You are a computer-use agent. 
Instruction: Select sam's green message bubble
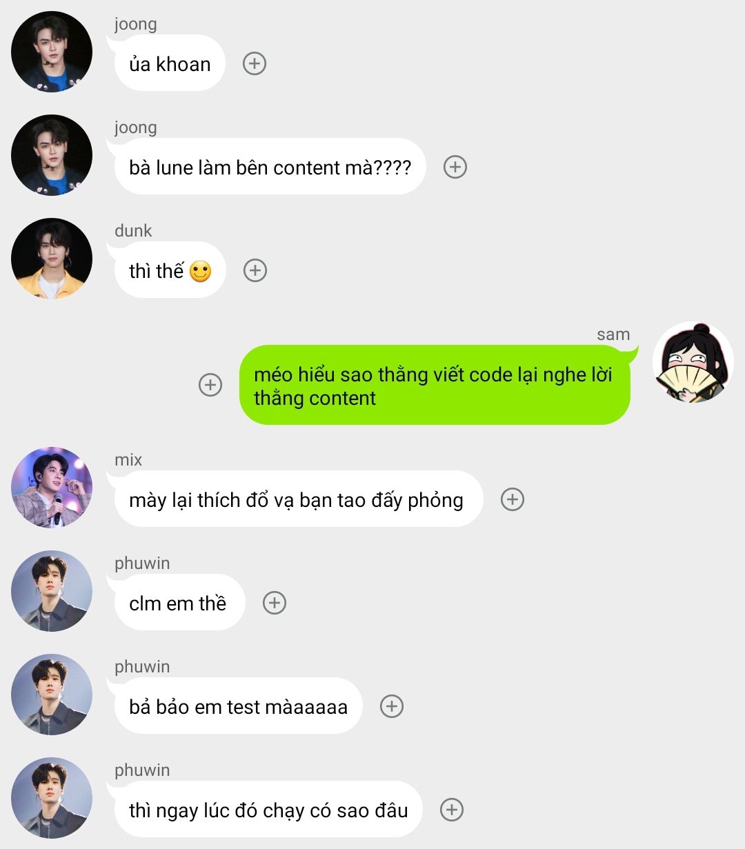point(435,385)
